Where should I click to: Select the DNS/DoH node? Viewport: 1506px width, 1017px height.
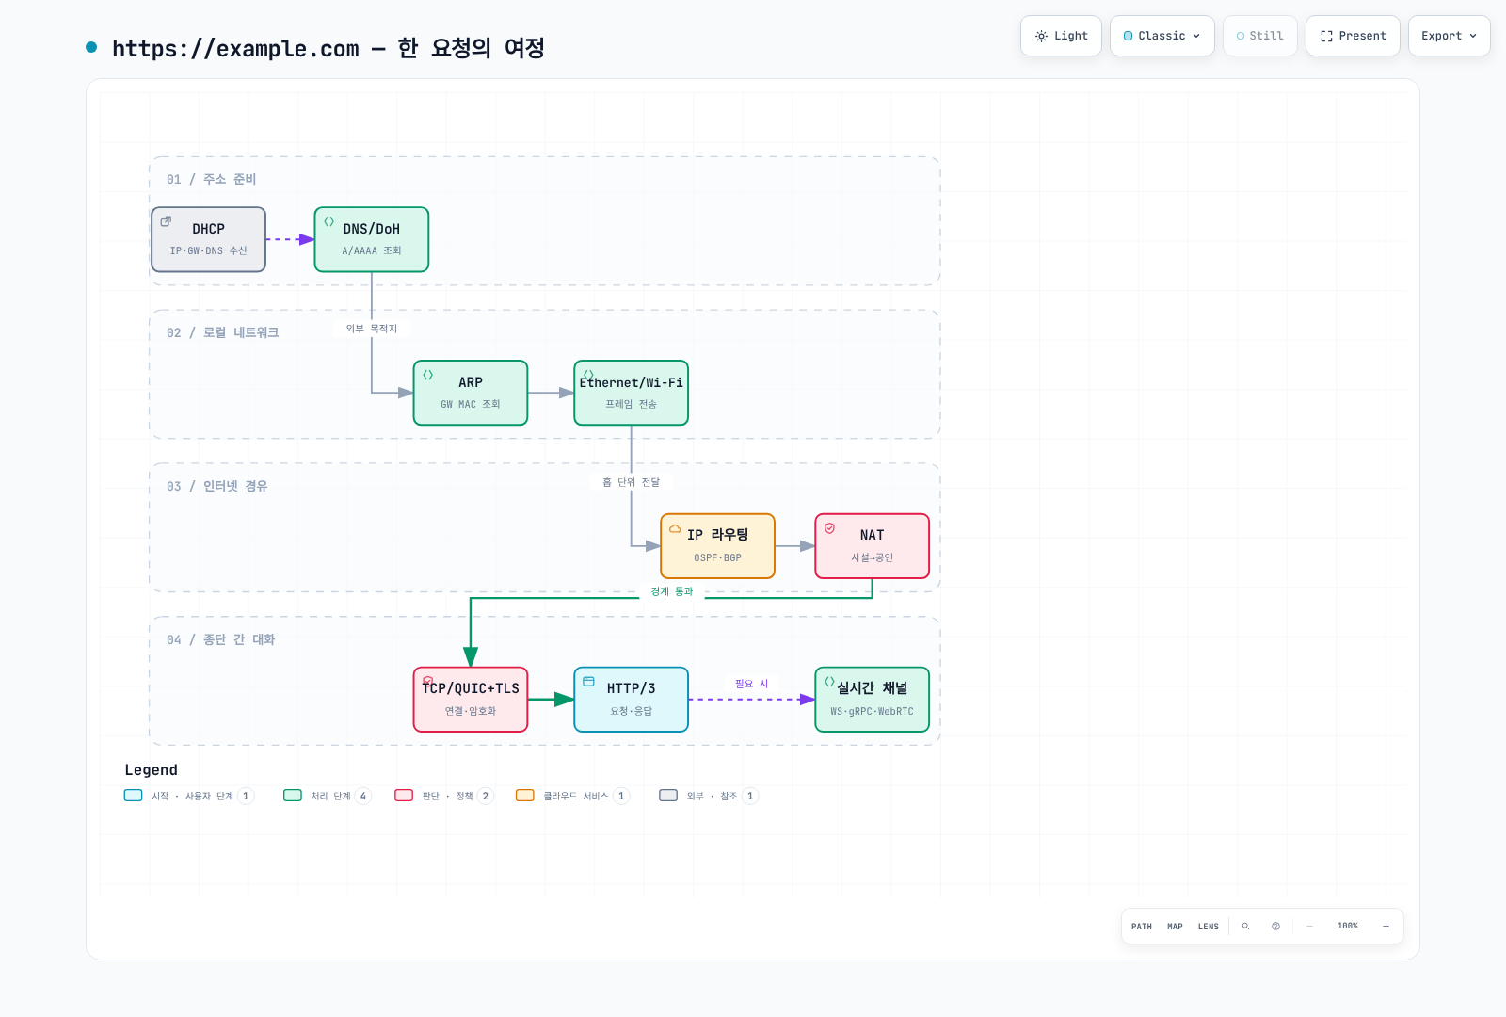(372, 239)
